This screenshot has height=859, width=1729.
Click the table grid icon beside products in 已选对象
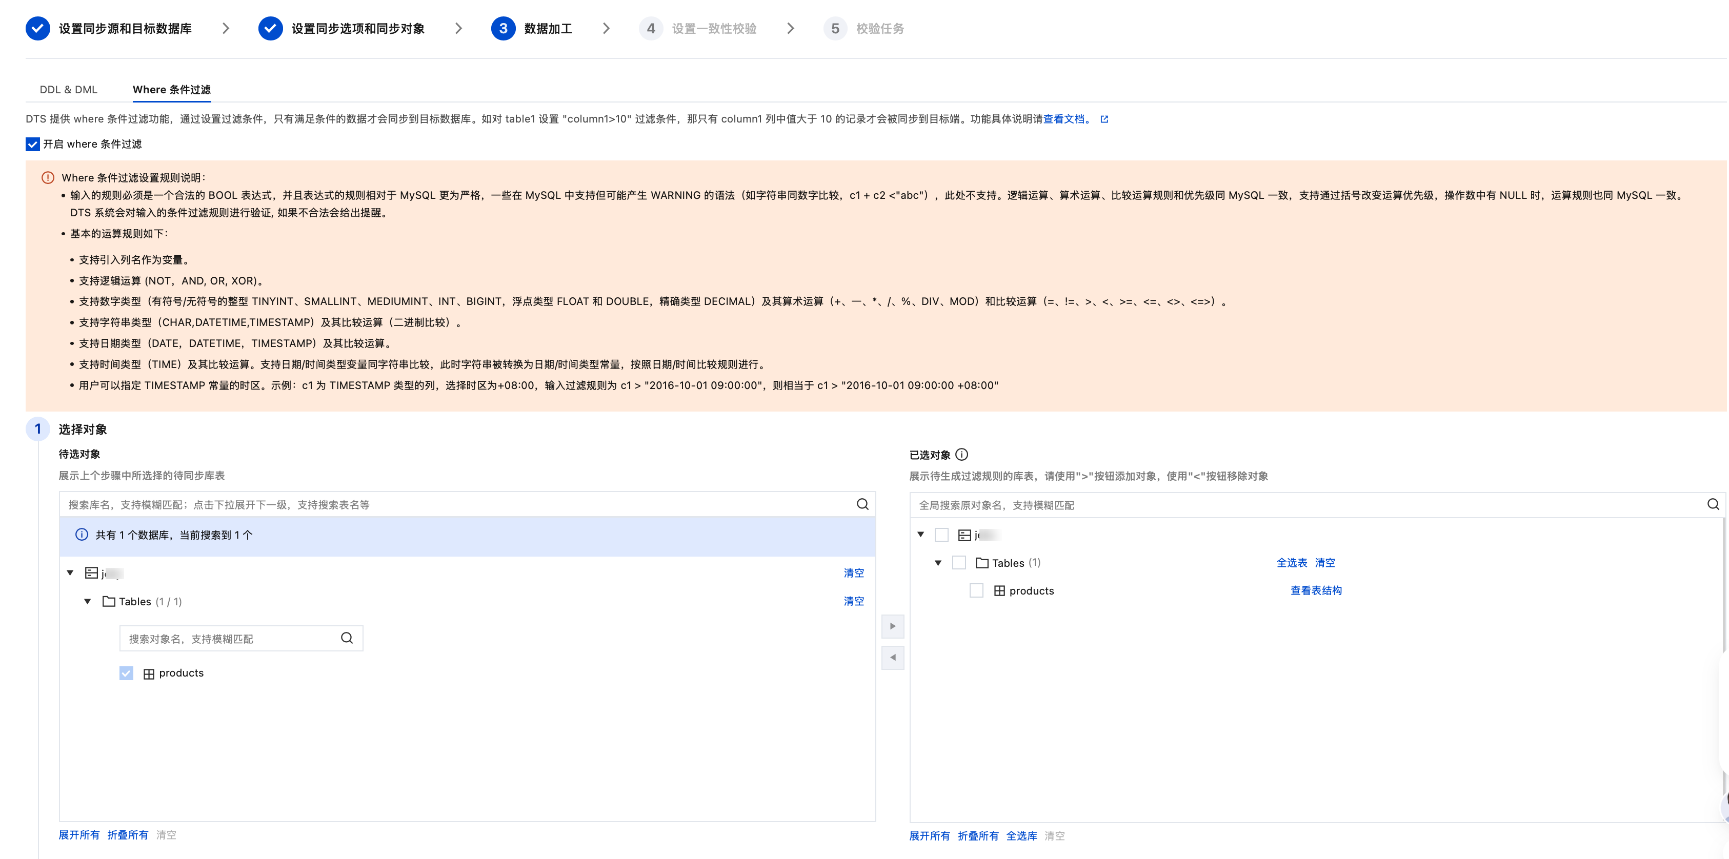999,591
